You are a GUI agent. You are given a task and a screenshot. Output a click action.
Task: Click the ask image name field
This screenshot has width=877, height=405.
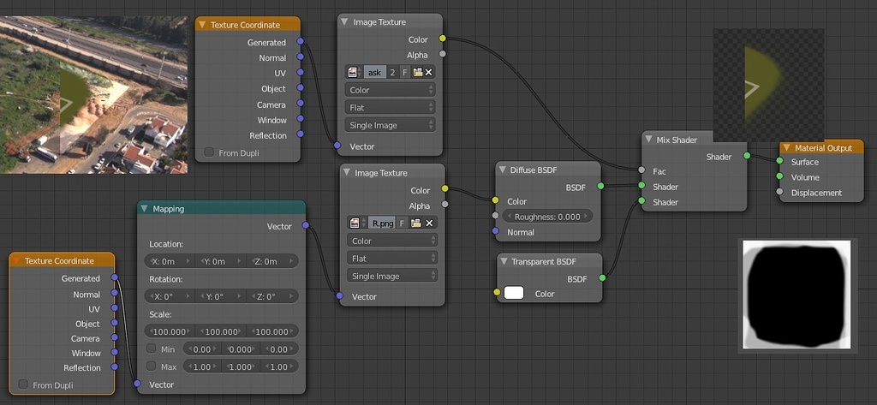(x=375, y=72)
